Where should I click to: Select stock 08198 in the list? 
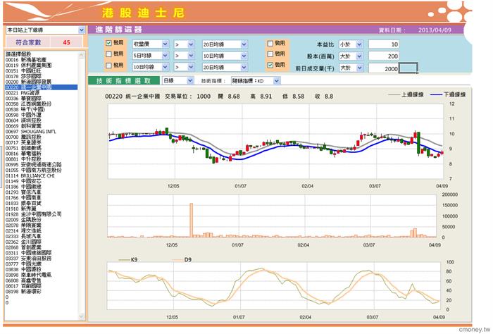[x=41, y=292]
